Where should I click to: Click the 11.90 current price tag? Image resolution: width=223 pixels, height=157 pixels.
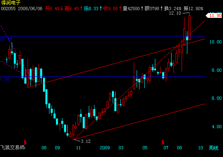(214, 15)
